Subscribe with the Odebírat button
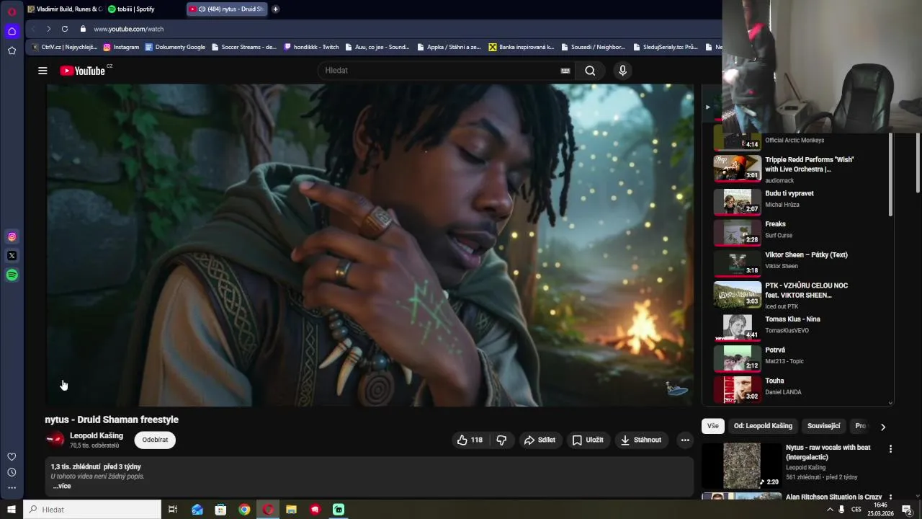The width and height of the screenshot is (922, 519). pos(155,440)
